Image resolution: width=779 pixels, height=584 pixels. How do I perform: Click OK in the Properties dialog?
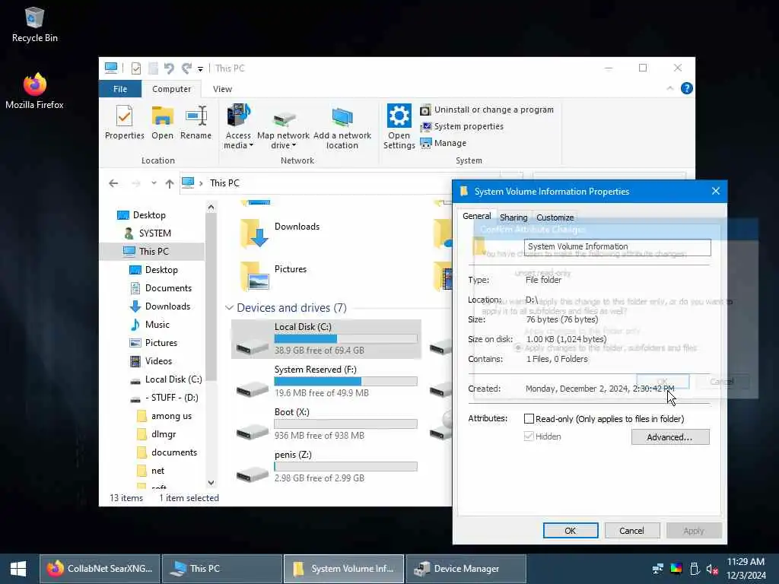571,530
